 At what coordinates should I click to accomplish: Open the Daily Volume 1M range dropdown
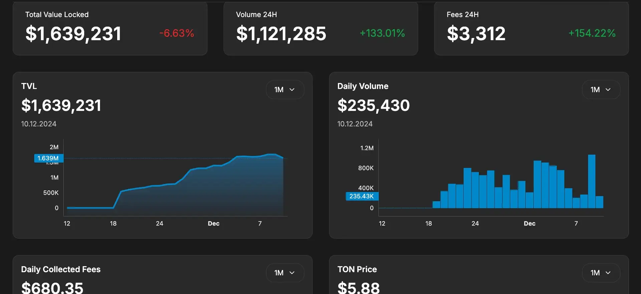[x=601, y=90]
